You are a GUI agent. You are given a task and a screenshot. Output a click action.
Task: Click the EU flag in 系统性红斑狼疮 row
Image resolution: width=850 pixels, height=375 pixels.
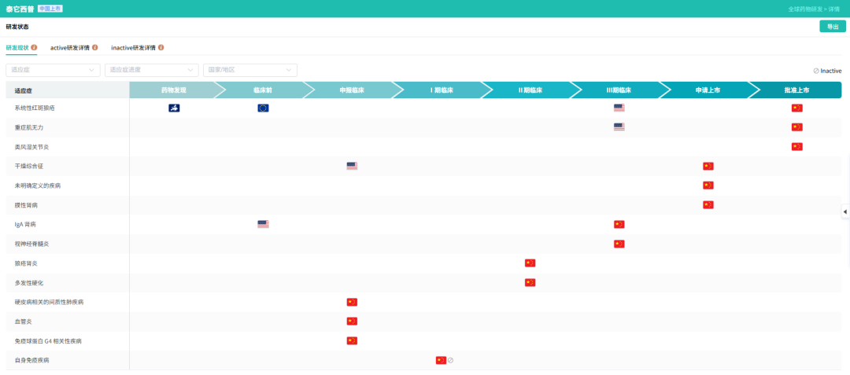(x=263, y=108)
